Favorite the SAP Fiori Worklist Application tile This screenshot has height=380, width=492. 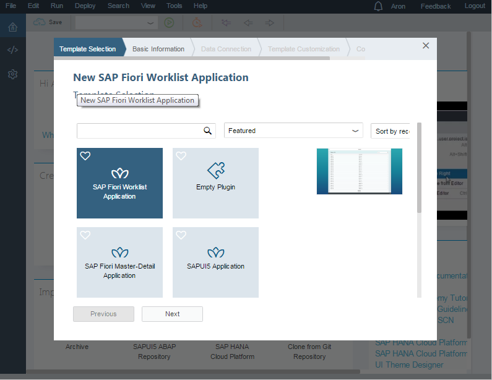85,155
